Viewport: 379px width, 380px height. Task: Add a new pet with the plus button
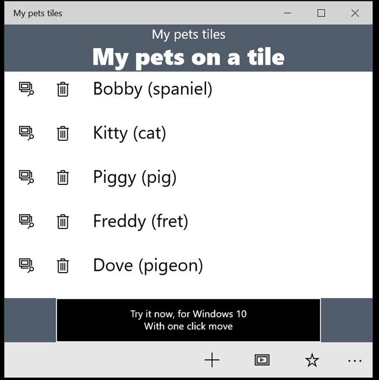point(212,360)
